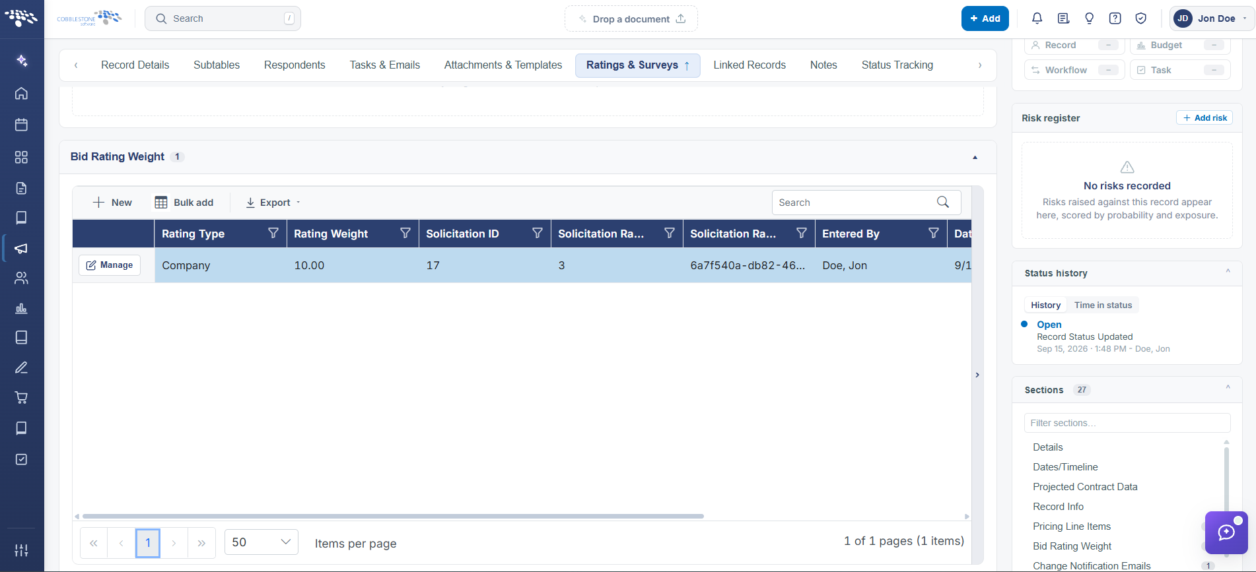Click the lightbulb ideas icon in header

tap(1089, 18)
